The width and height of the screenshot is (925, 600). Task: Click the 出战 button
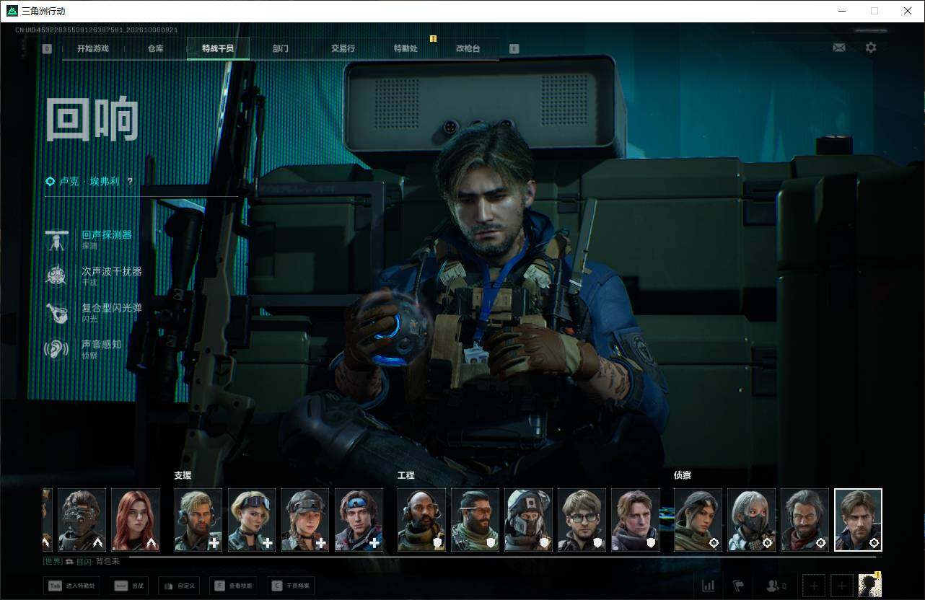click(x=130, y=586)
